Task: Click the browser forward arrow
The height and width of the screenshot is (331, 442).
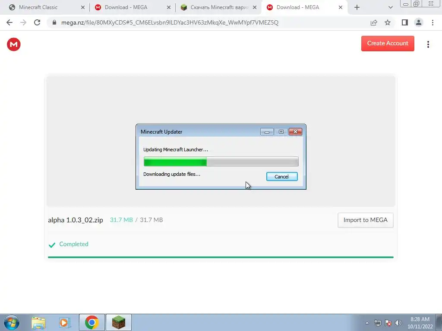Action: [23, 22]
